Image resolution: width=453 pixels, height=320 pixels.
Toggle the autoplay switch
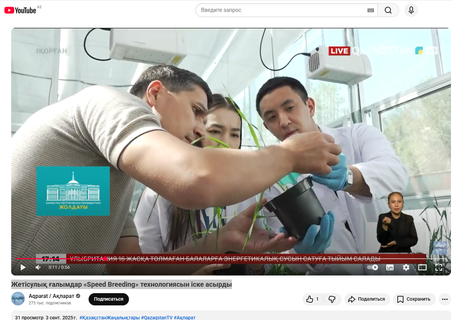tap(373, 267)
